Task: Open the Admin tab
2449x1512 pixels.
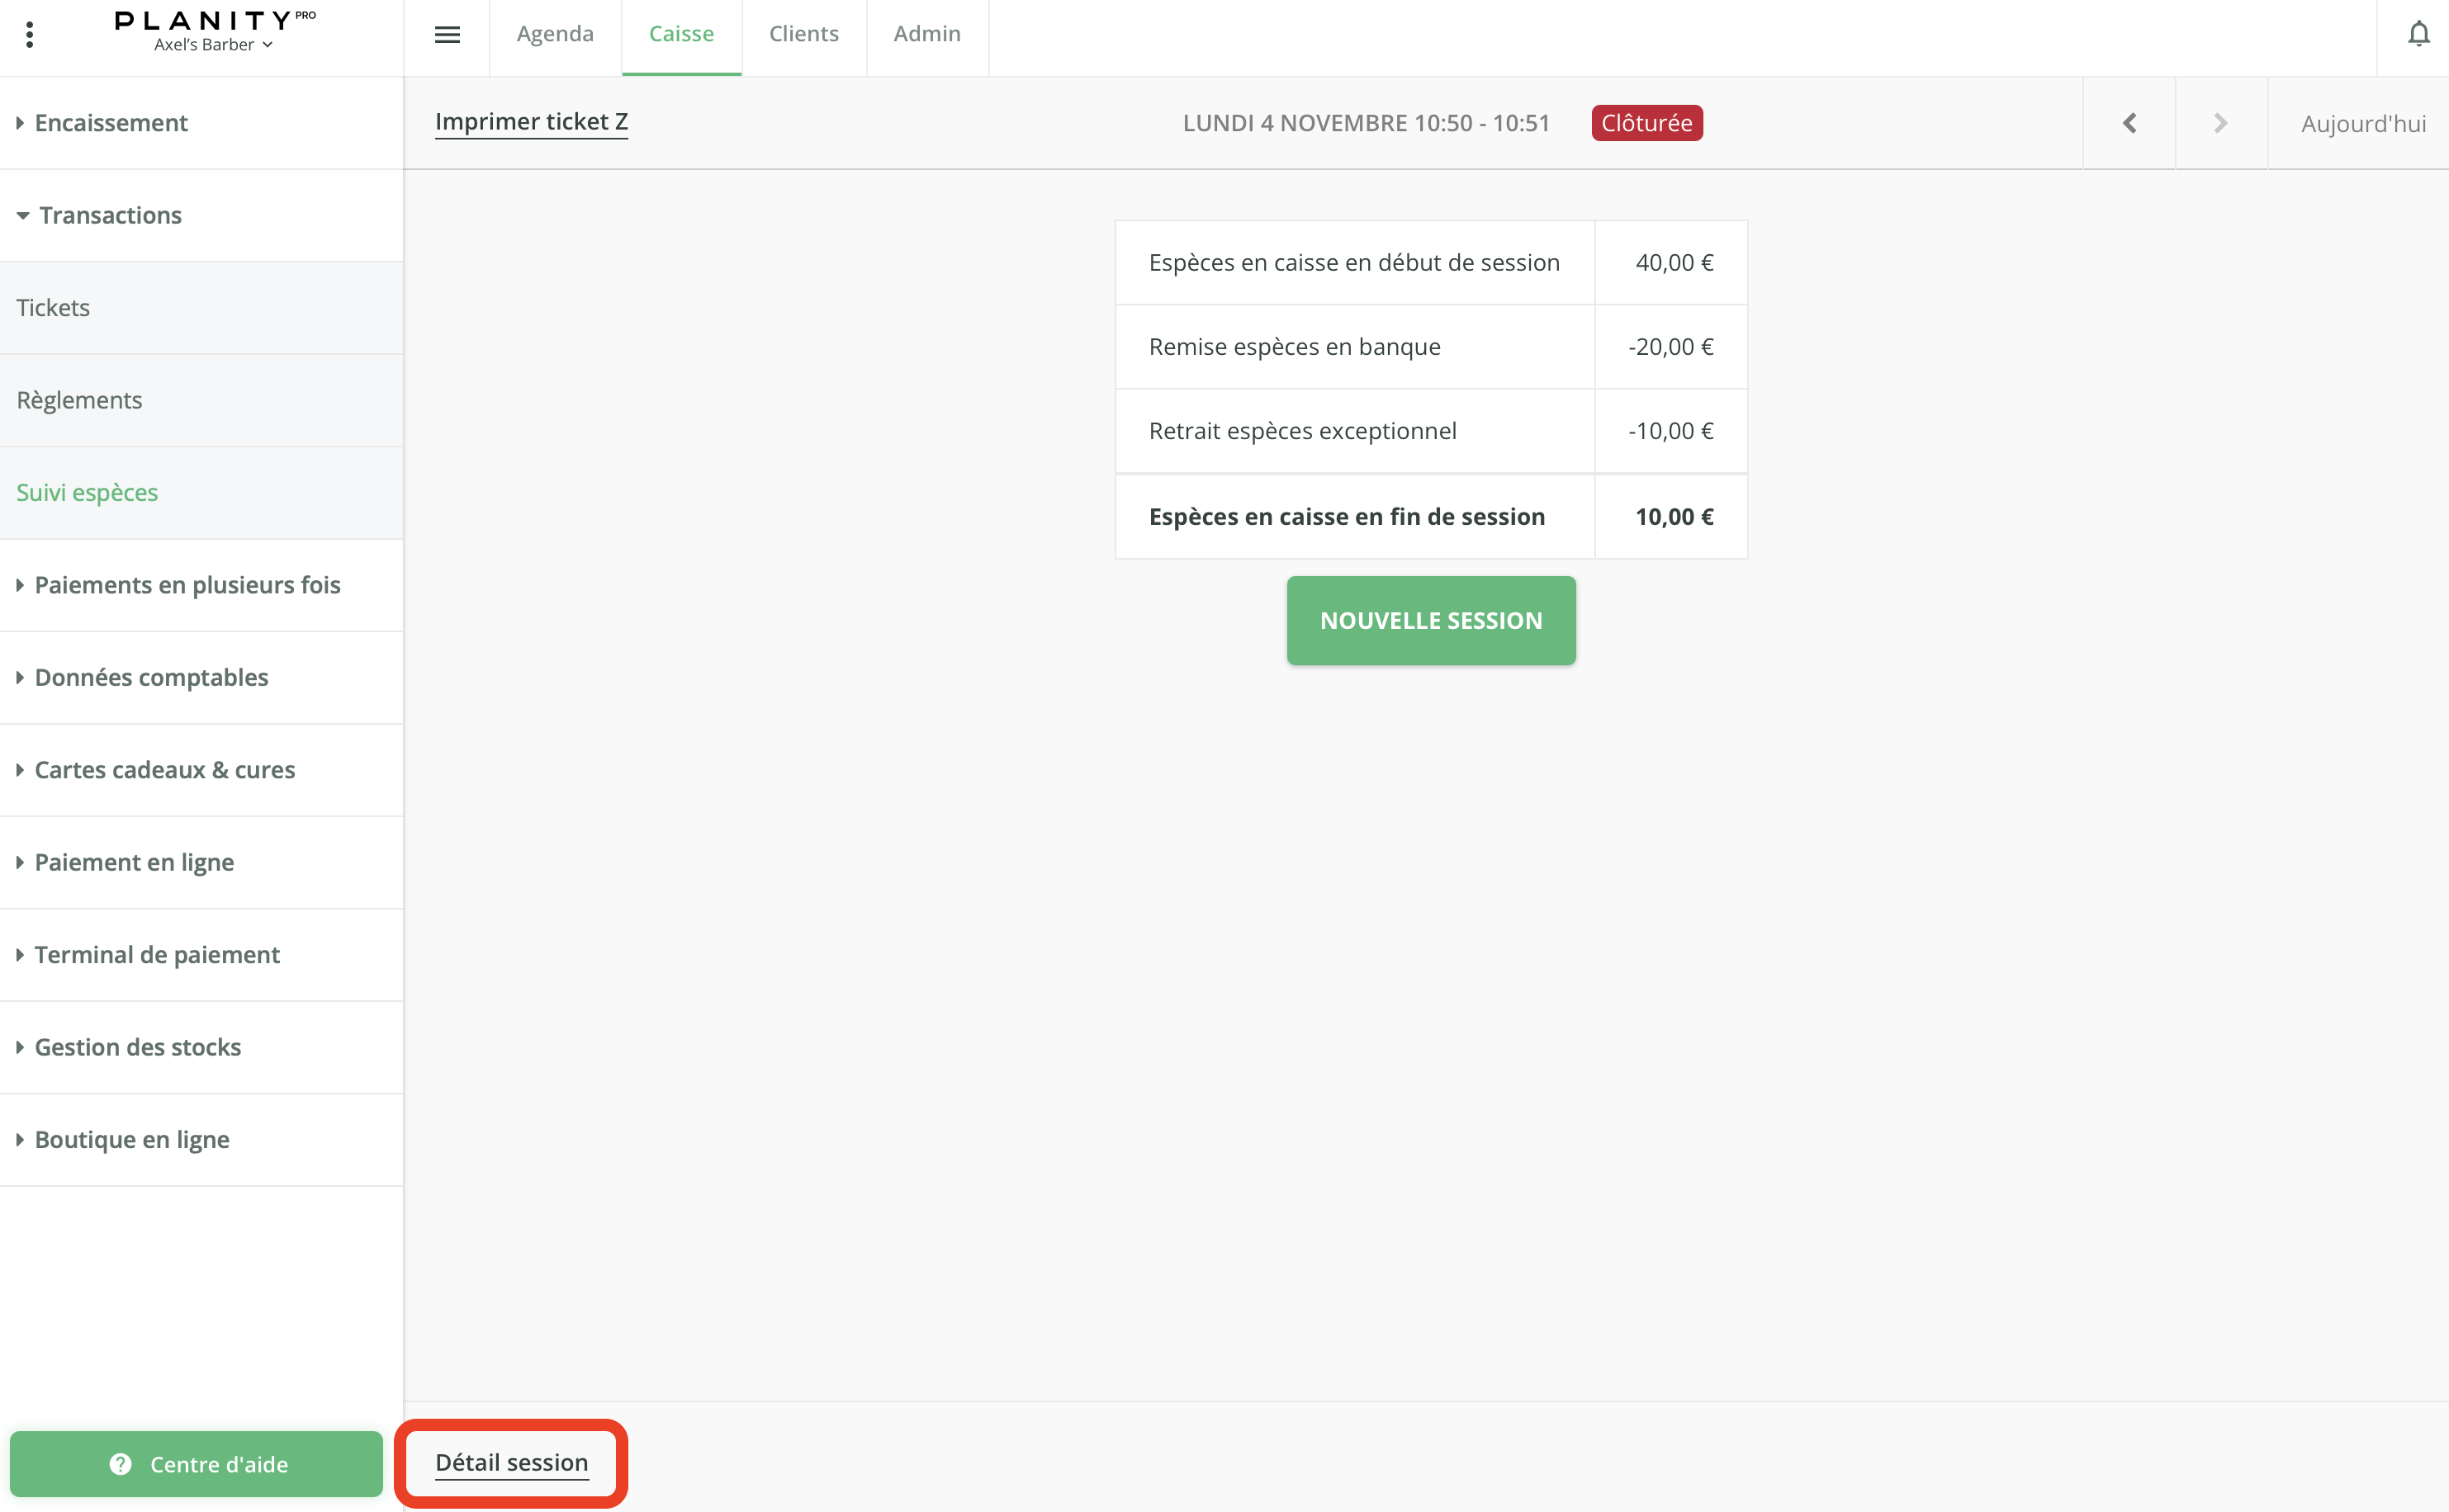Action: (926, 34)
